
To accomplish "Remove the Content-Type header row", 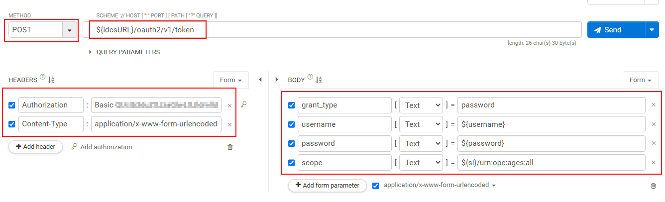I will click(230, 124).
